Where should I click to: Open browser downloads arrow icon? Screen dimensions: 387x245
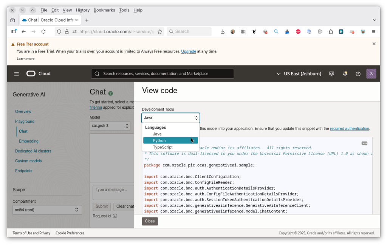coord(223,32)
